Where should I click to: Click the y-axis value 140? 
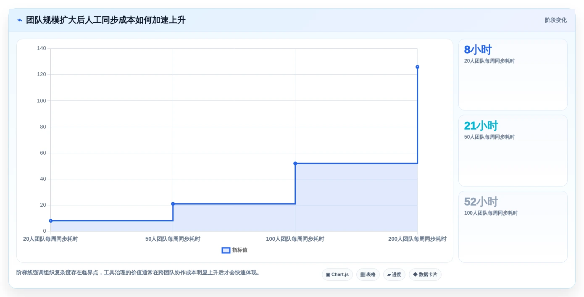[42, 48]
